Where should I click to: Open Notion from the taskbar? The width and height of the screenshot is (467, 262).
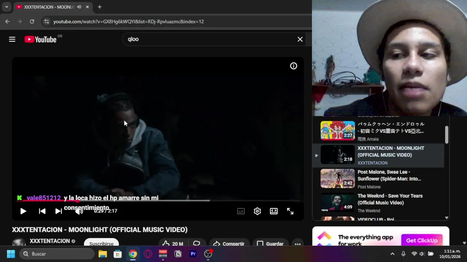pos(178,254)
